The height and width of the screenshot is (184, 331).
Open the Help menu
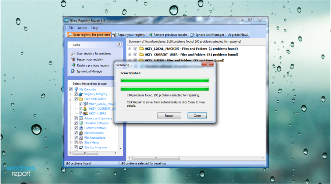(x=95, y=28)
